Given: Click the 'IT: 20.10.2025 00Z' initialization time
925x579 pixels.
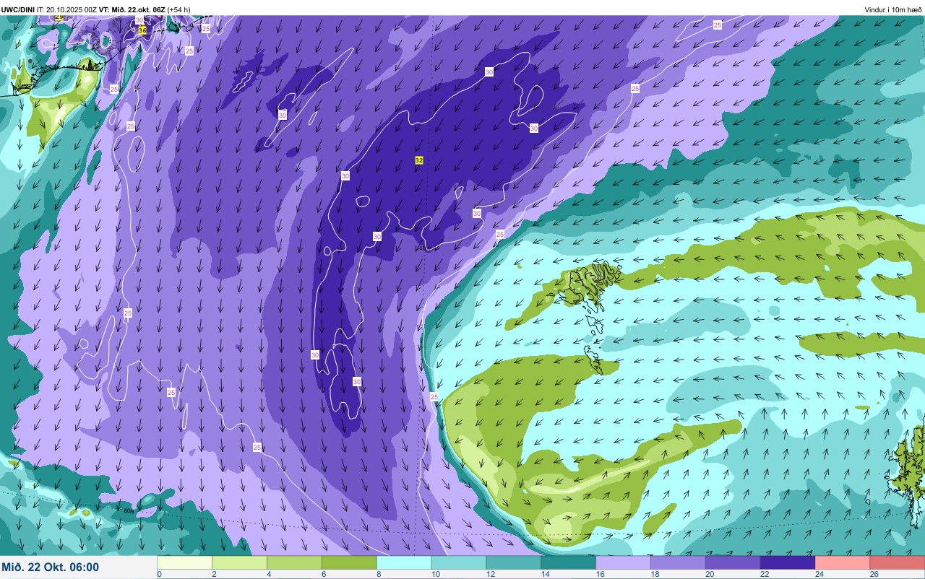Looking at the screenshot, I should point(67,9).
